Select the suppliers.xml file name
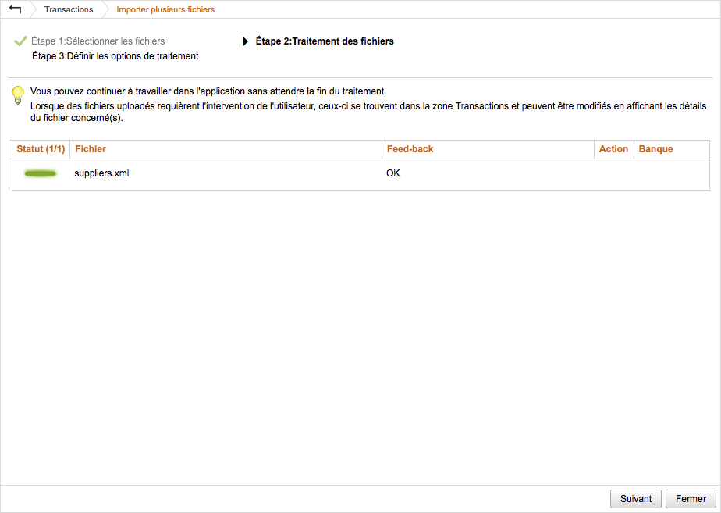The image size is (721, 513). click(101, 173)
